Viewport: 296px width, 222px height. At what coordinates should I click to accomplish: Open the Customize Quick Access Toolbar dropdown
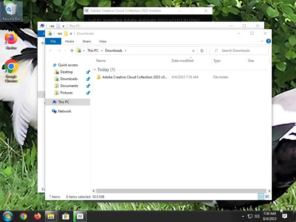[71, 34]
